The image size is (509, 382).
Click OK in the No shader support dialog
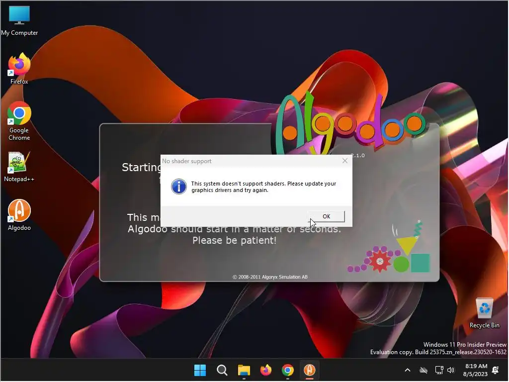326,216
